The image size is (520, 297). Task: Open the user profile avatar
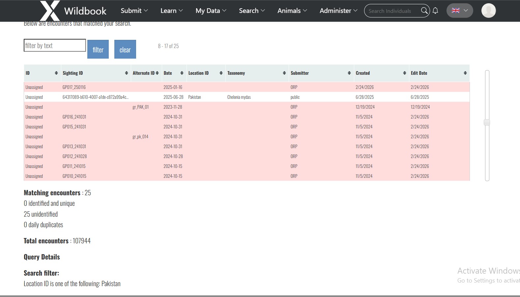(488, 11)
